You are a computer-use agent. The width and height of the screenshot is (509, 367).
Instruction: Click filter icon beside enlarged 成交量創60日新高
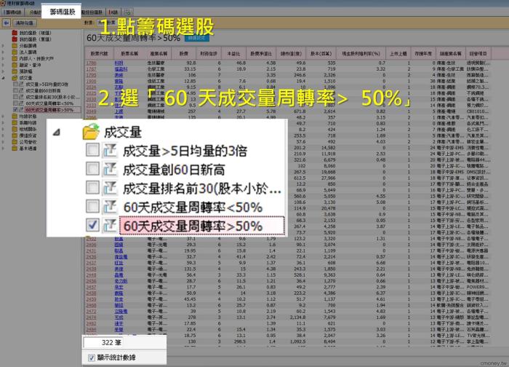pos(110,170)
